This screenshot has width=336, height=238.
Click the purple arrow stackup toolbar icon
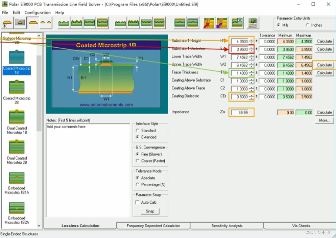pyautogui.click(x=222, y=23)
